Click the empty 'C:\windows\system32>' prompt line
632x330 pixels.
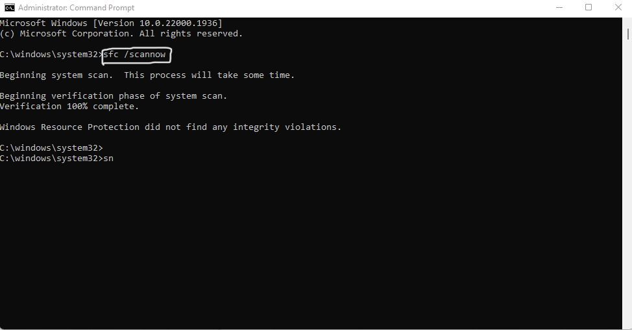pyautogui.click(x=51, y=148)
